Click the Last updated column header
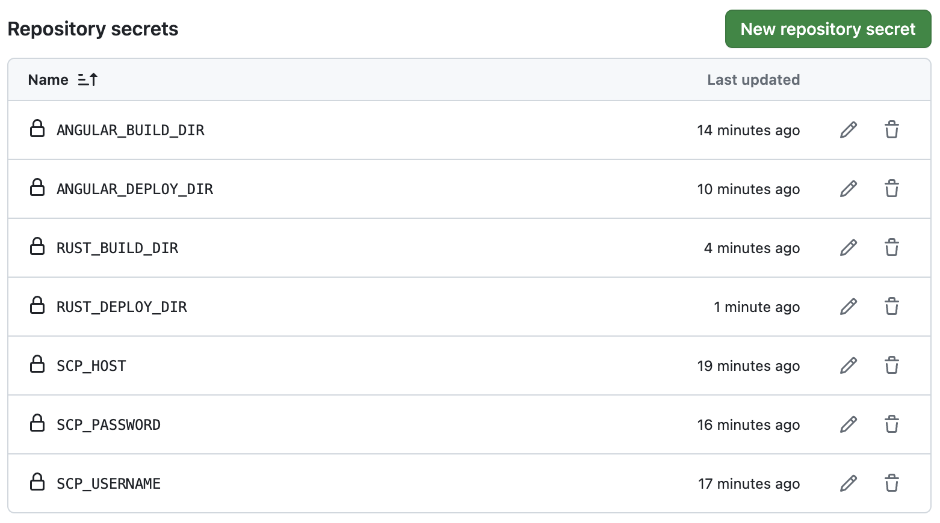 753,80
